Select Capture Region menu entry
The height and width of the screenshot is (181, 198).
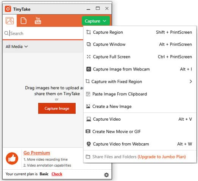tap(140, 32)
